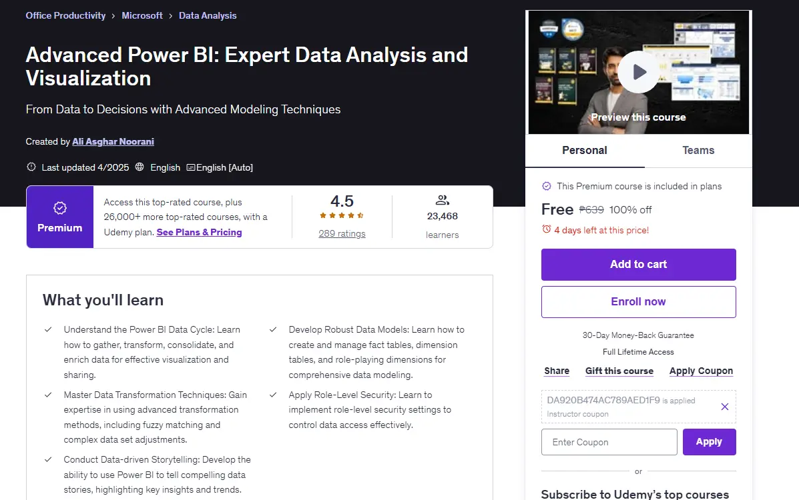The width and height of the screenshot is (799, 500).
Task: Add the course to cart
Action: pos(639,264)
